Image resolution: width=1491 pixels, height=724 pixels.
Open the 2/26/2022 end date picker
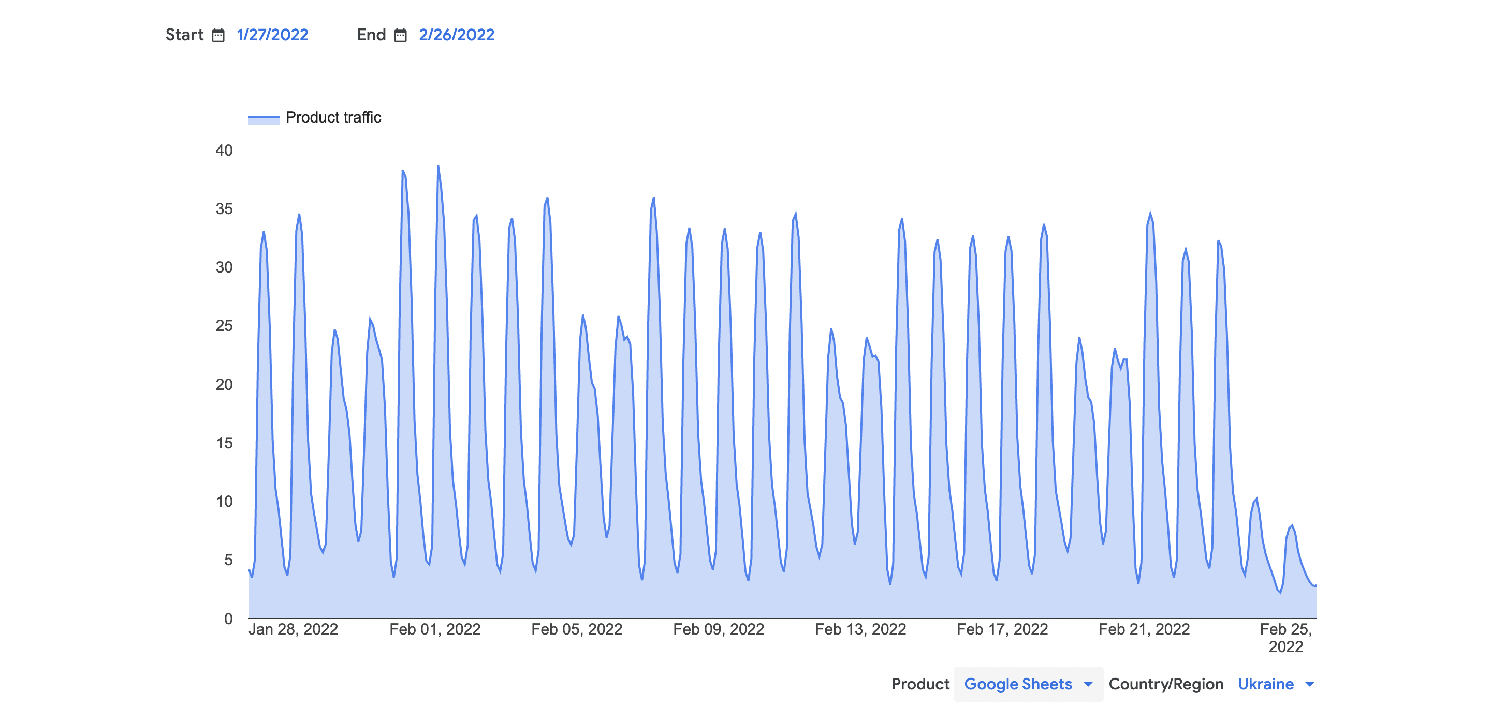pos(456,35)
